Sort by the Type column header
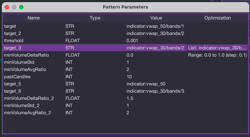 95,18
